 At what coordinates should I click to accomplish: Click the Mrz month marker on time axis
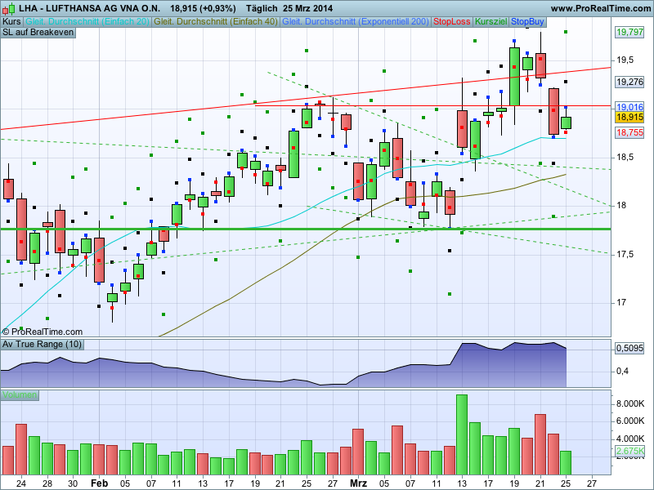coord(358,483)
